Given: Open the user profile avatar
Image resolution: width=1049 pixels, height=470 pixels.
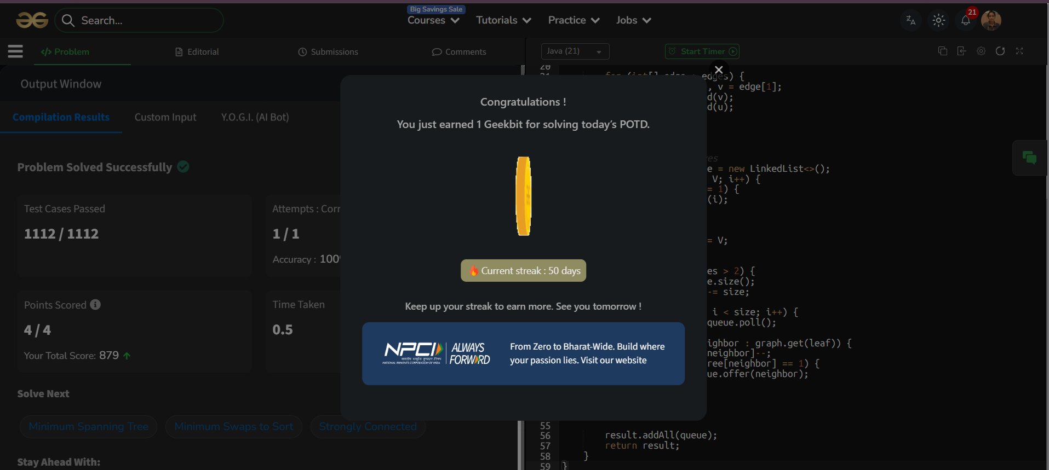Looking at the screenshot, I should click(991, 20).
